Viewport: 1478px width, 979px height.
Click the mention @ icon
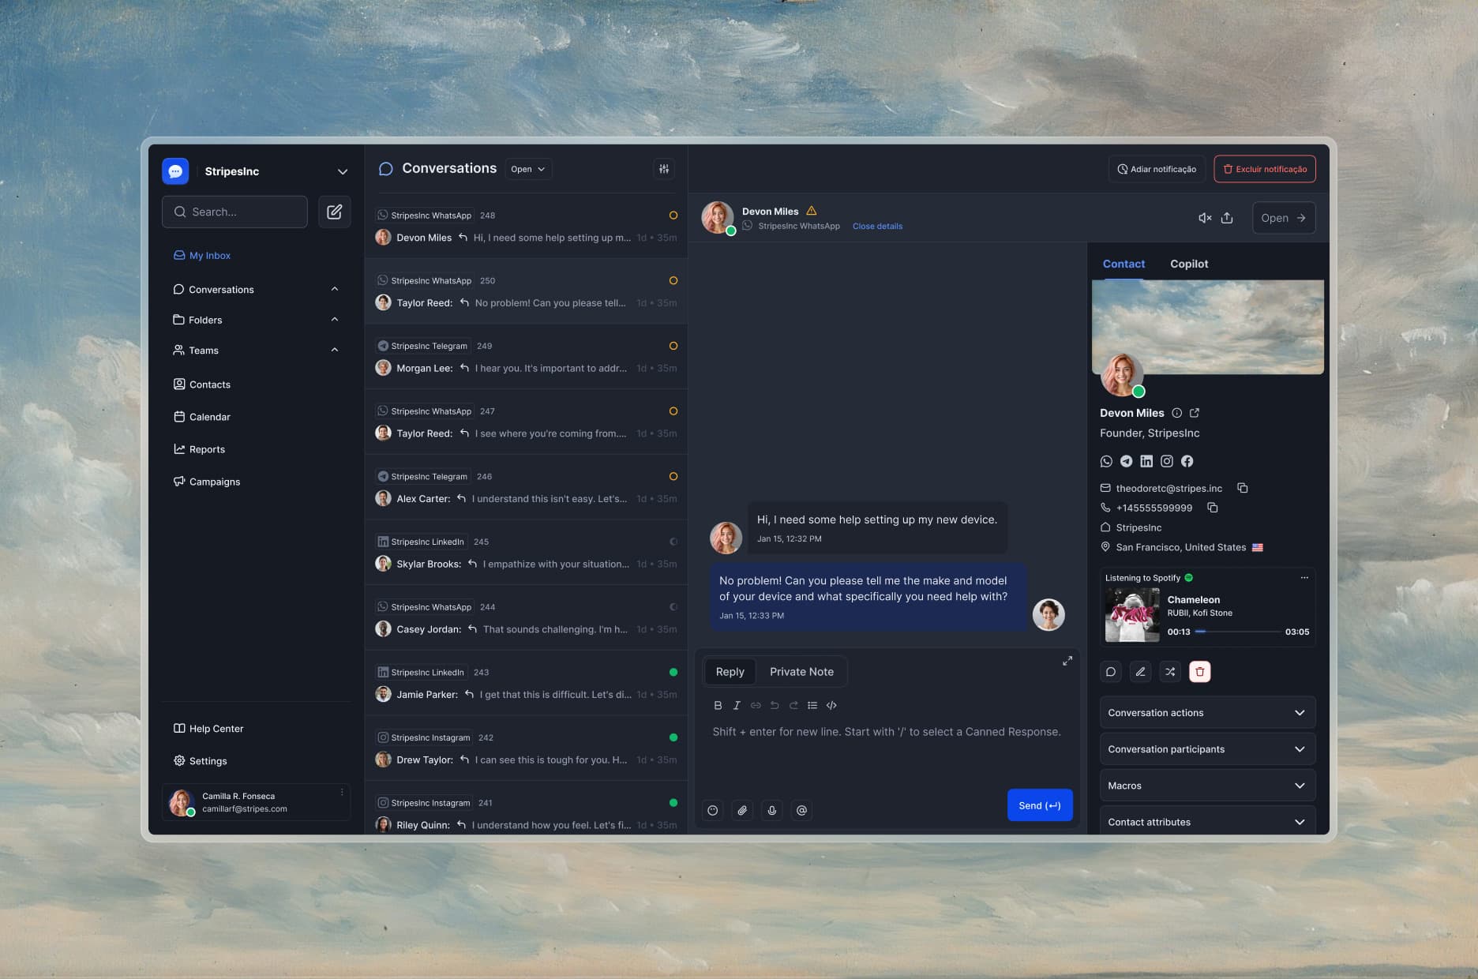click(x=801, y=810)
